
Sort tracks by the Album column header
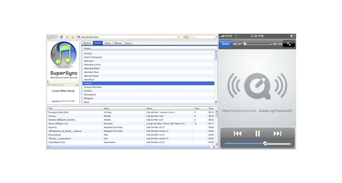pyautogui.click(x=169, y=109)
